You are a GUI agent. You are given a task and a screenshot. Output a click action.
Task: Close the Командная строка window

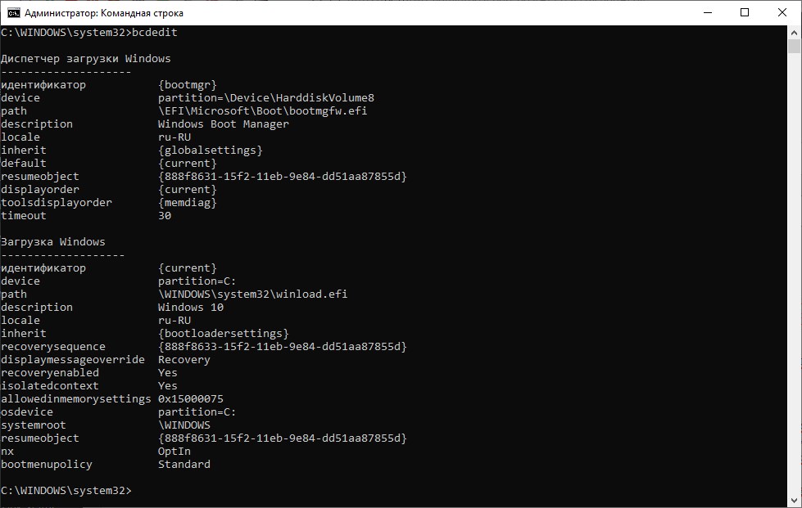point(782,13)
